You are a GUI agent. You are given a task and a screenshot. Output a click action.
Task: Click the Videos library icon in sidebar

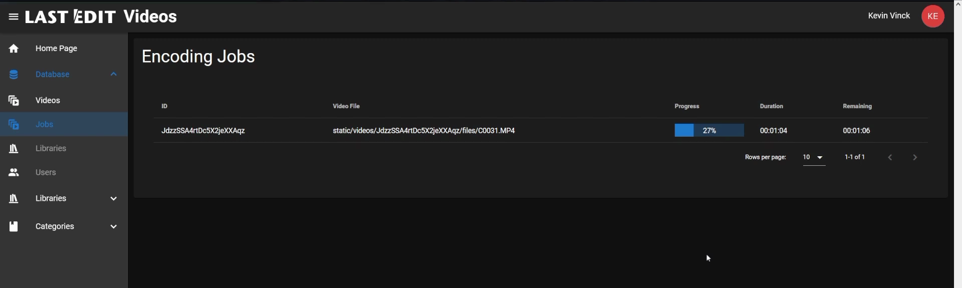coord(14,101)
